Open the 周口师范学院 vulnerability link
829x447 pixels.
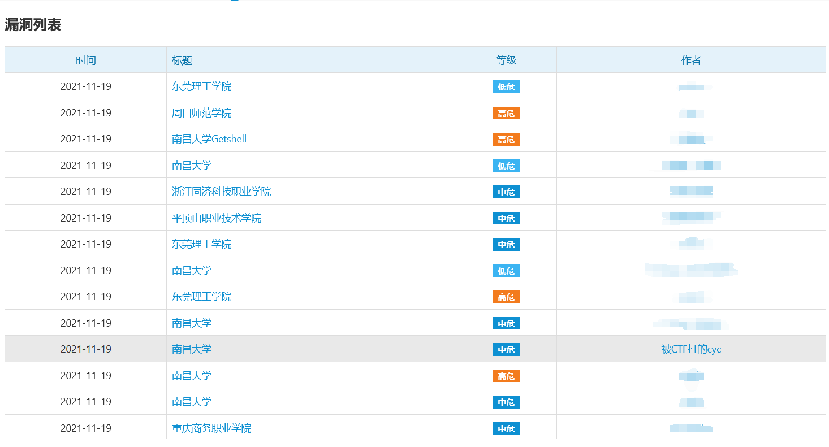click(201, 113)
